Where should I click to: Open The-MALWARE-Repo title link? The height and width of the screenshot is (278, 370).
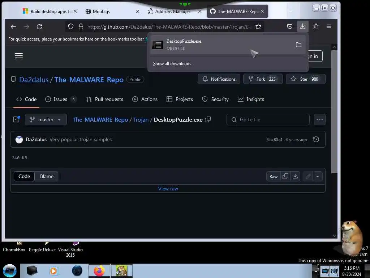(x=89, y=80)
